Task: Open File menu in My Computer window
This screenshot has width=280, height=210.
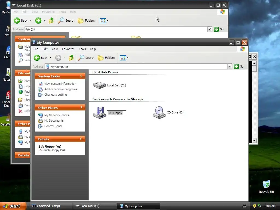Action: tap(36, 49)
